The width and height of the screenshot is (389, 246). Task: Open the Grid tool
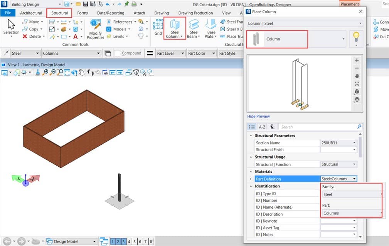tap(158, 27)
